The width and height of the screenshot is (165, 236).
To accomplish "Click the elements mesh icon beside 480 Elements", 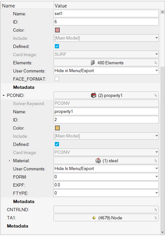I will 93,63.
